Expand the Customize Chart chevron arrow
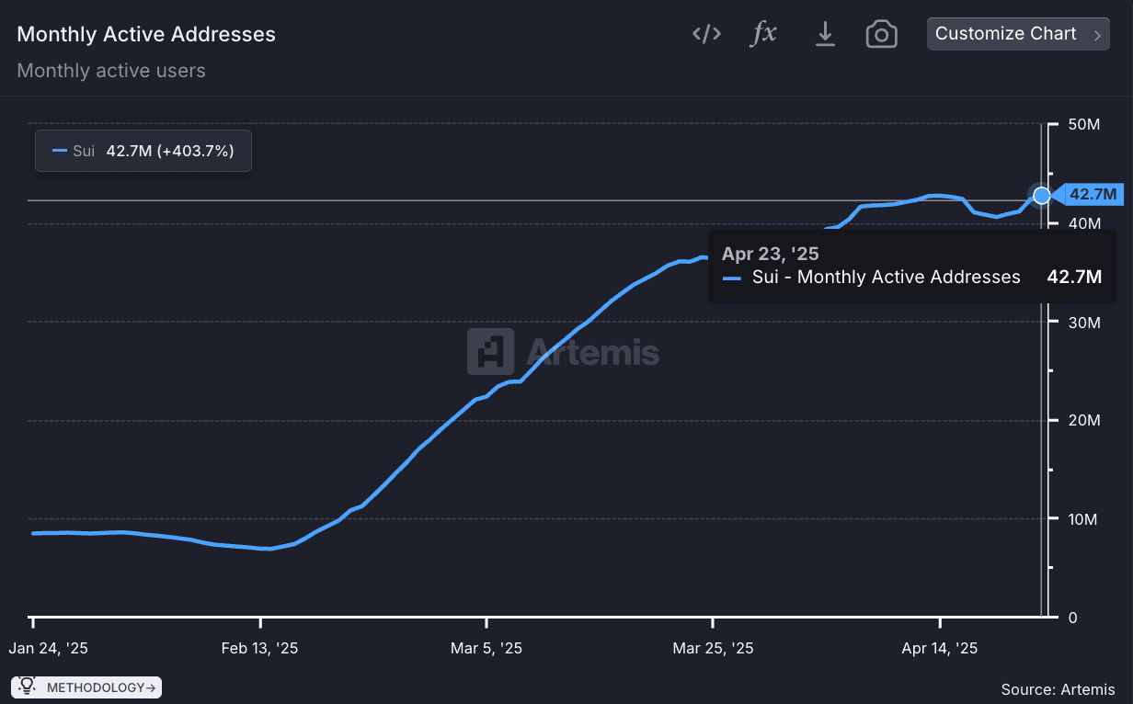1133x704 pixels. [x=1097, y=35]
